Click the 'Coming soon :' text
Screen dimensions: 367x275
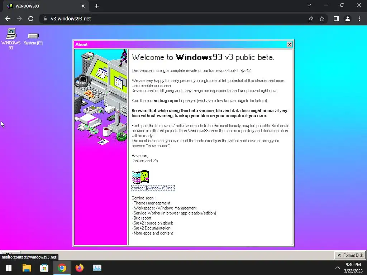coord(143,198)
